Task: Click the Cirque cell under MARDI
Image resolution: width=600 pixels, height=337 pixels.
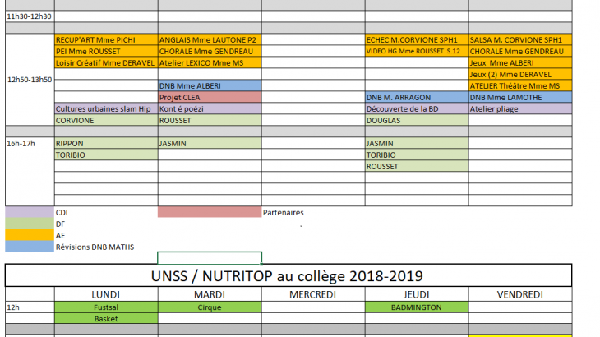Action: (210, 307)
